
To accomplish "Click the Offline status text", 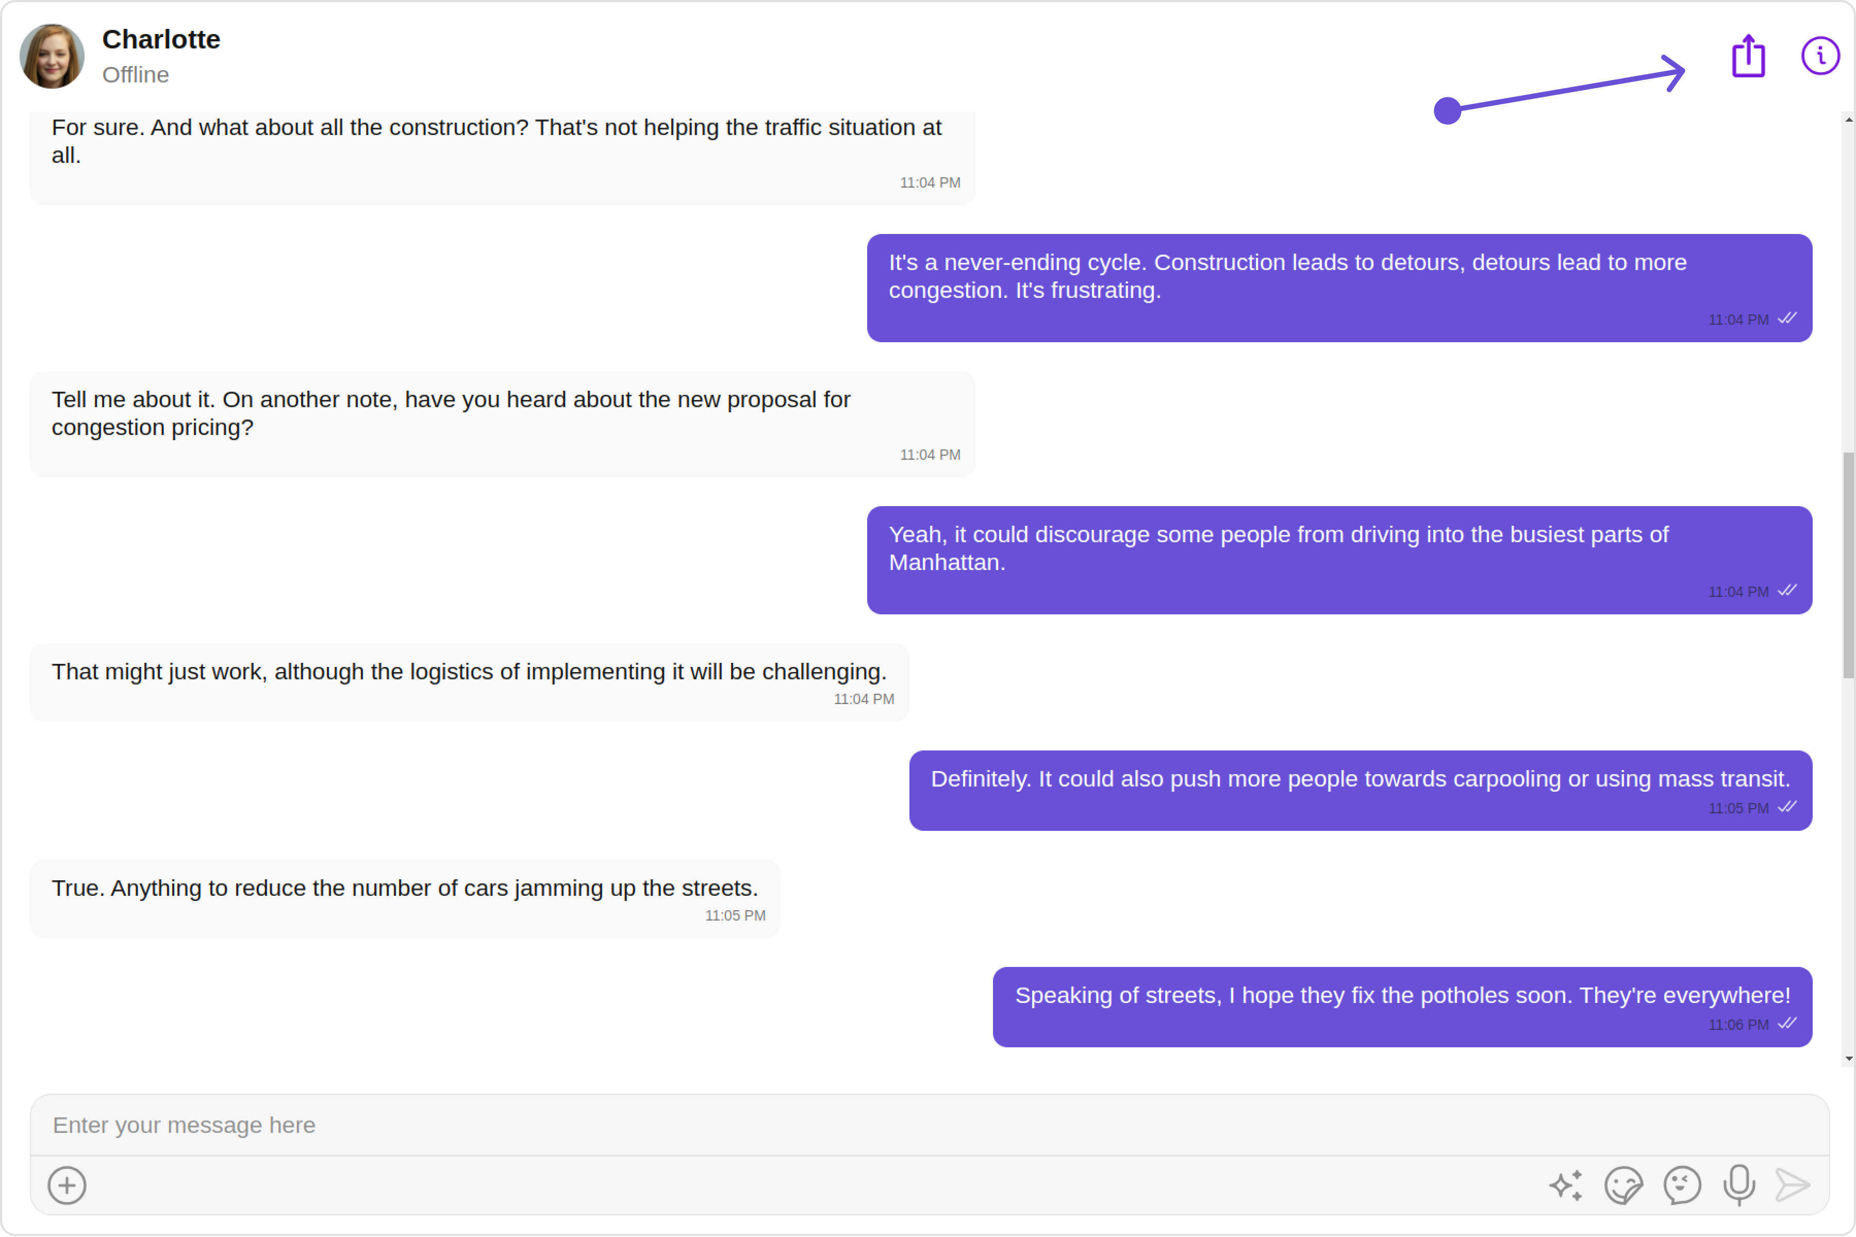I will click(x=136, y=75).
